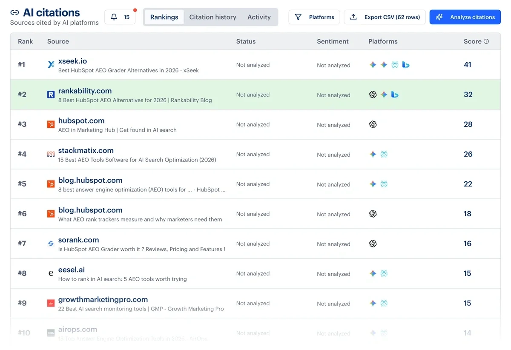
Task: Click the Gemini icon in the stackmatix.com row
Action: pyautogui.click(x=373, y=154)
